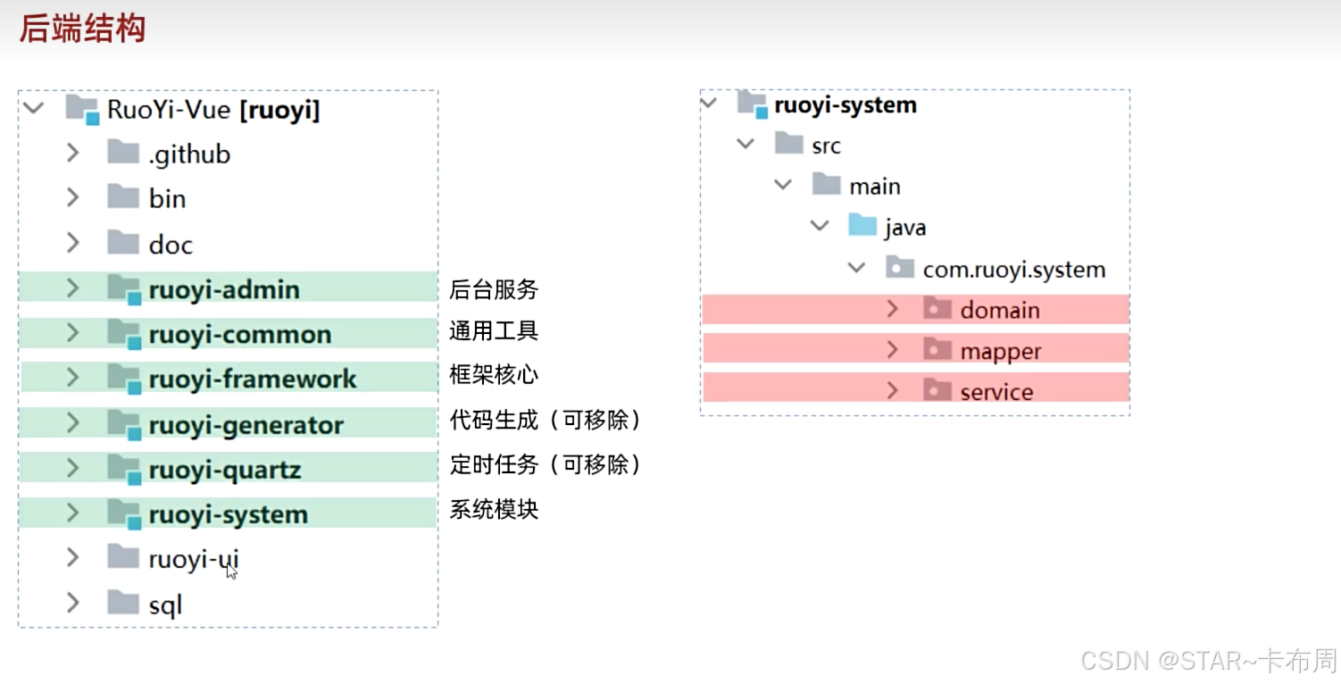The image size is (1341, 684).
Task: Expand the ruoyi-framework module chevron
Action: (x=73, y=378)
